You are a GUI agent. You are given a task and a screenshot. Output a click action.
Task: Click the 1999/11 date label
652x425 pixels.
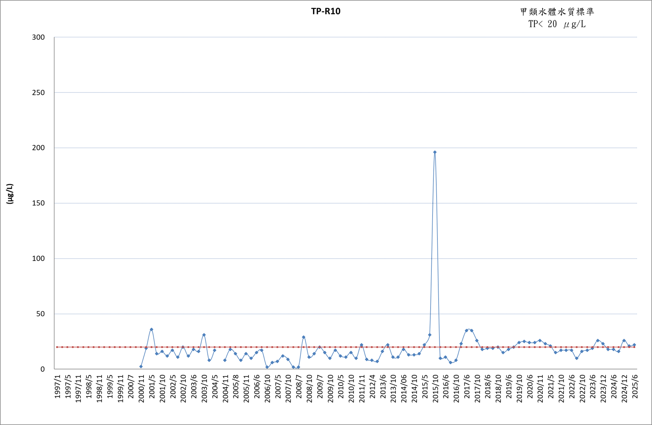coord(120,388)
